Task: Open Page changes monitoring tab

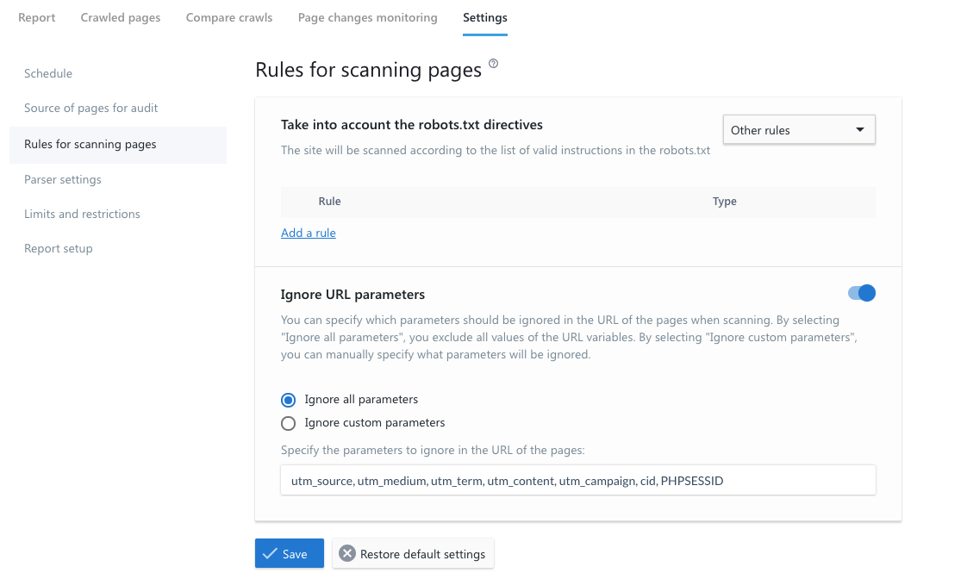Action: point(367,17)
